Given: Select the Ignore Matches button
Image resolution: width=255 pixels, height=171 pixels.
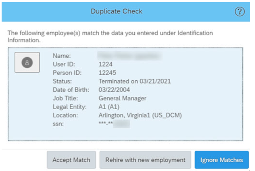Looking at the screenshot, I should pyautogui.click(x=221, y=160).
